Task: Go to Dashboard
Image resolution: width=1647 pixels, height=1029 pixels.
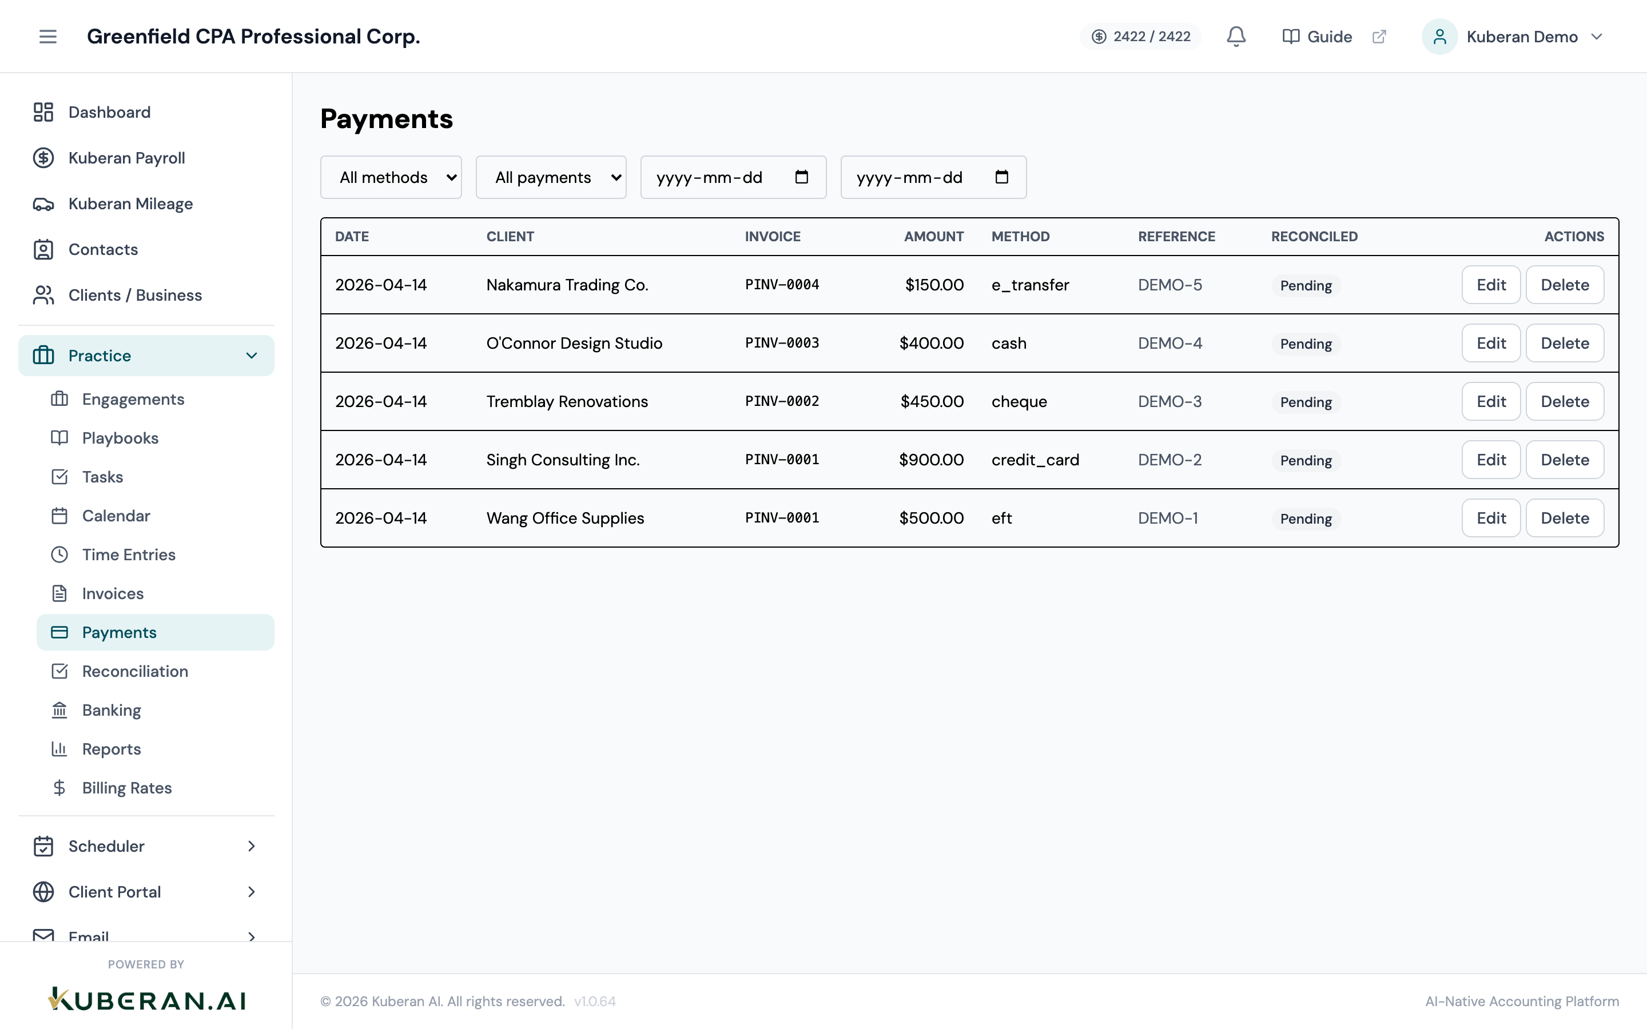Action: 146,112
